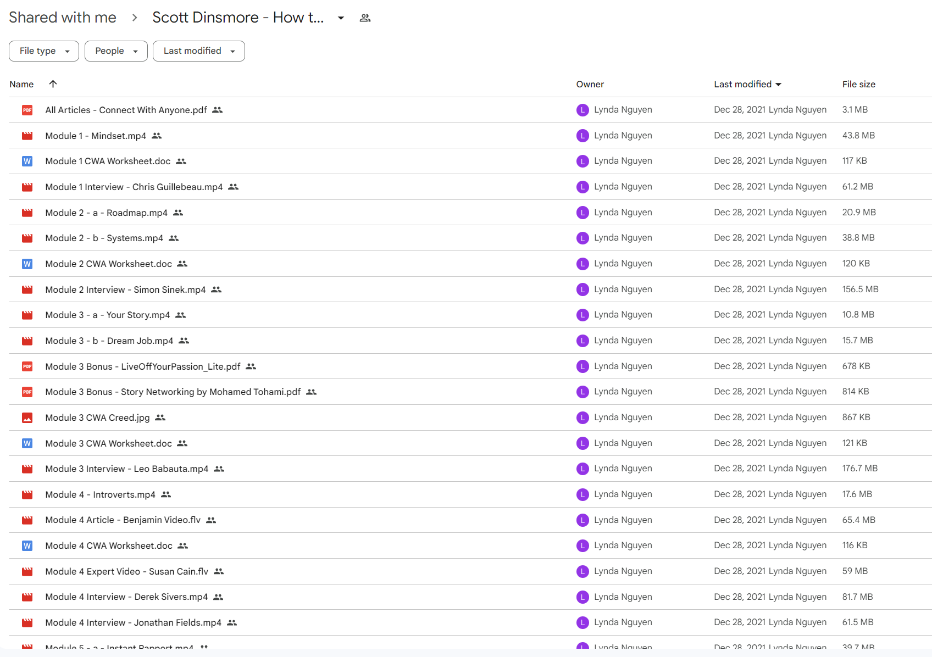The height and width of the screenshot is (657, 932).
Task: Select Module 4 Interview - Derek Sivers.mp4
Action: tap(126, 597)
